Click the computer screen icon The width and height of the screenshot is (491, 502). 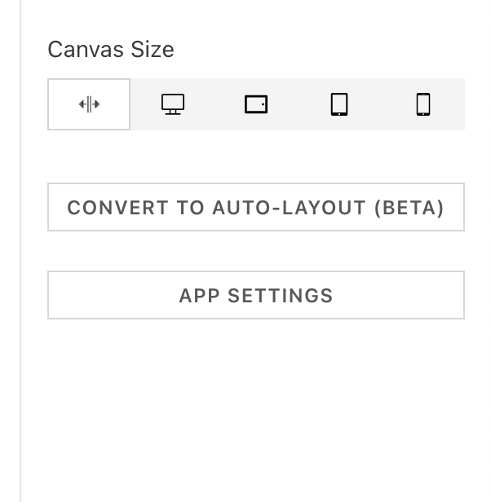click(173, 104)
